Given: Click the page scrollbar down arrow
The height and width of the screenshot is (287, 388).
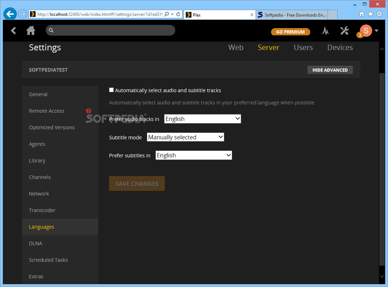Looking at the screenshot, I should tap(382, 276).
